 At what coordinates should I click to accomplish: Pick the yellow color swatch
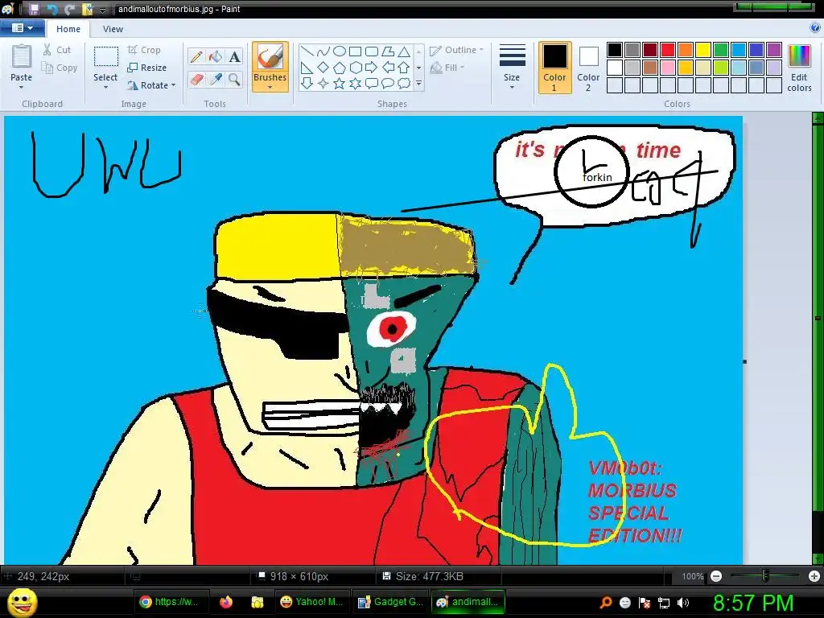click(x=703, y=50)
